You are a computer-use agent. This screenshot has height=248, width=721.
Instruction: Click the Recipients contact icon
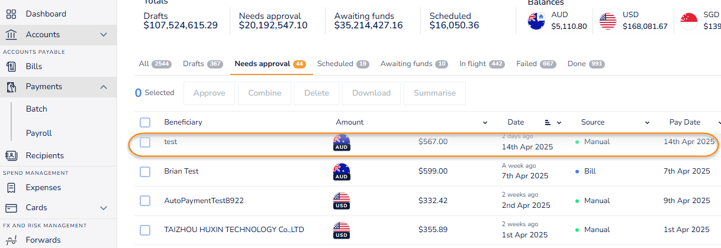point(11,155)
